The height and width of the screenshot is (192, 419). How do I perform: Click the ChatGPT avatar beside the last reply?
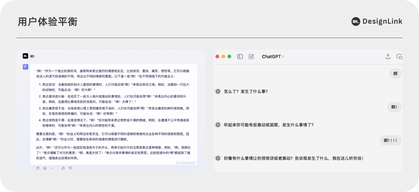pyautogui.click(x=218, y=158)
